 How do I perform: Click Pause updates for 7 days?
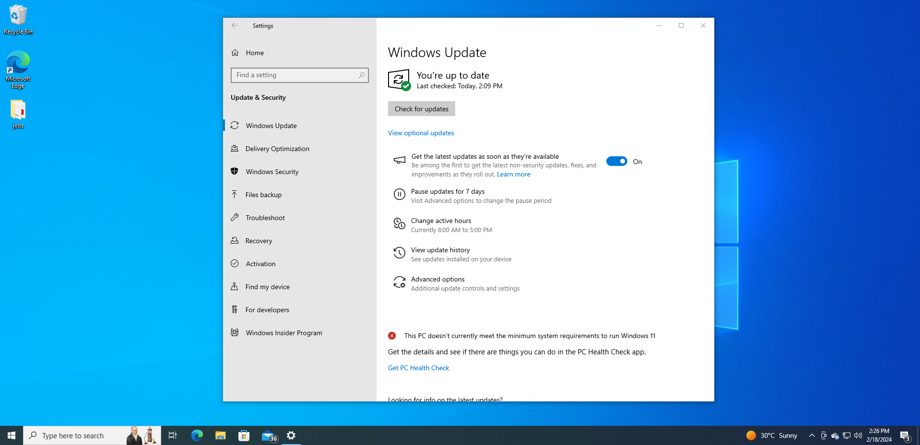(448, 191)
